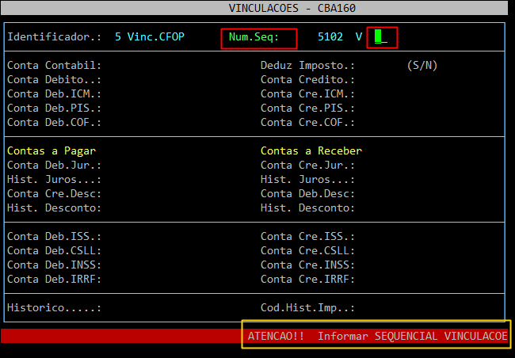This screenshot has width=515, height=358.
Task: Click the Hist. Juros field under Contas a Receber
Action: pyautogui.click(x=412, y=179)
